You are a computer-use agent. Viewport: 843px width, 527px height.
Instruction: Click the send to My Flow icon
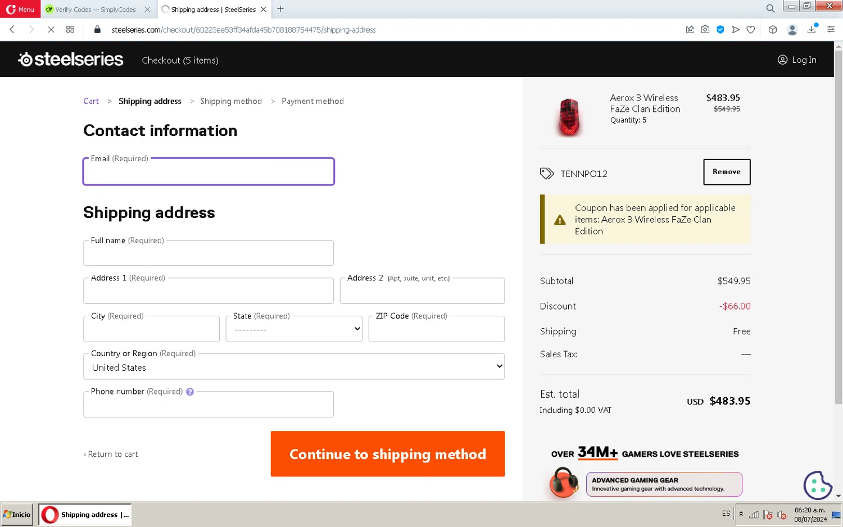point(735,30)
